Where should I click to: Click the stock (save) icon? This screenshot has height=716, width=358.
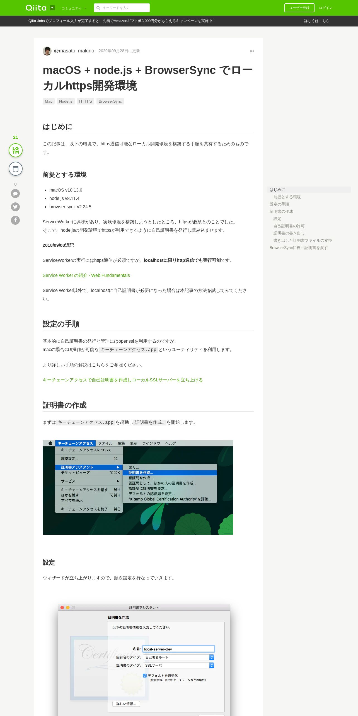pos(16,169)
